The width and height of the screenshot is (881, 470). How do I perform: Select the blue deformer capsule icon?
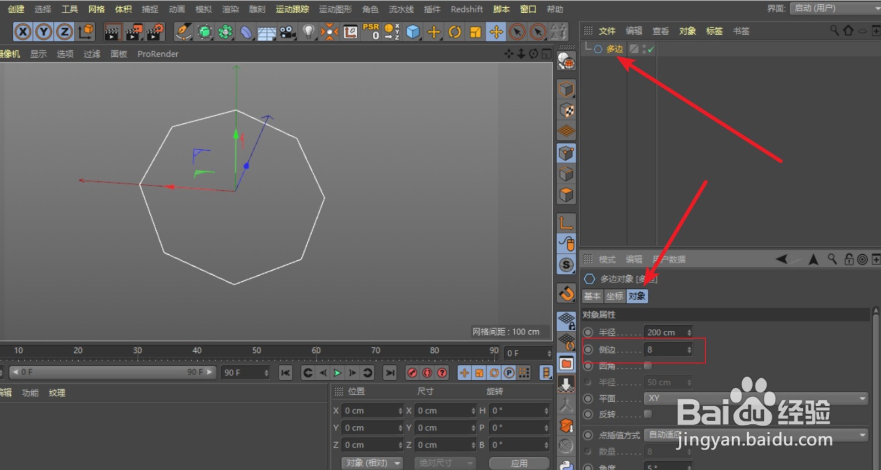pyautogui.click(x=246, y=32)
